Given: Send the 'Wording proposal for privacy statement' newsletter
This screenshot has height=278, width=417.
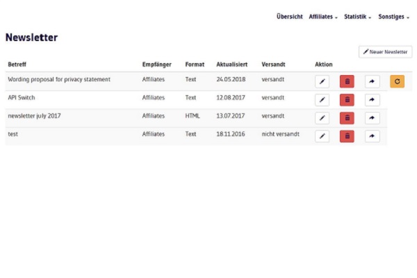Looking at the screenshot, I should pos(373,81).
